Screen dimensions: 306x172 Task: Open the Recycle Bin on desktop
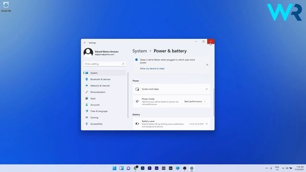(x=6, y=7)
